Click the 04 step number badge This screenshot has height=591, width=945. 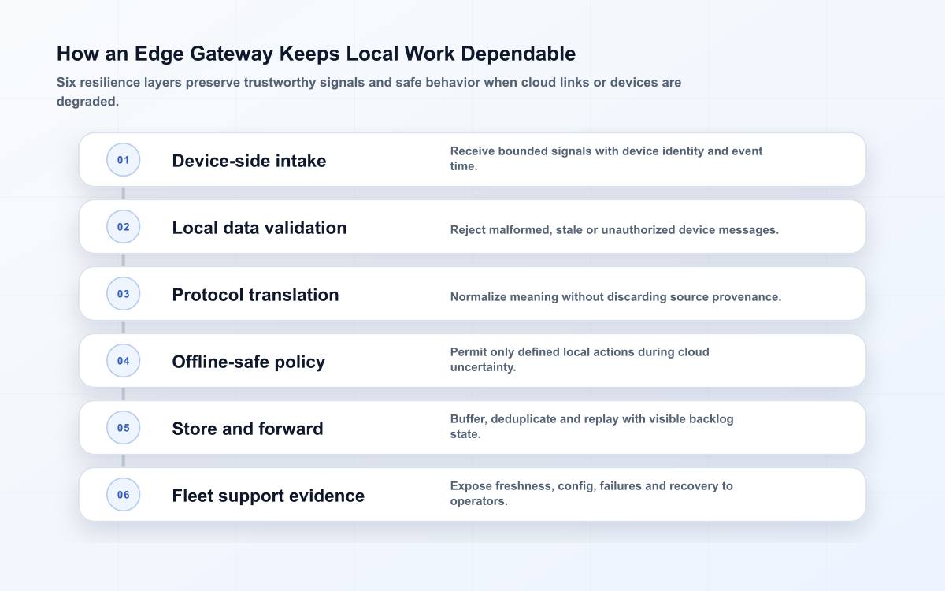click(x=124, y=361)
